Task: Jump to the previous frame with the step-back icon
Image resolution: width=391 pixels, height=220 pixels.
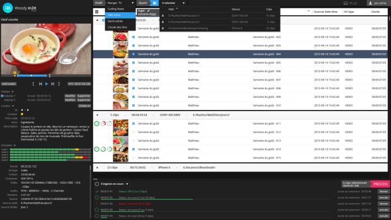Action: tap(40, 84)
